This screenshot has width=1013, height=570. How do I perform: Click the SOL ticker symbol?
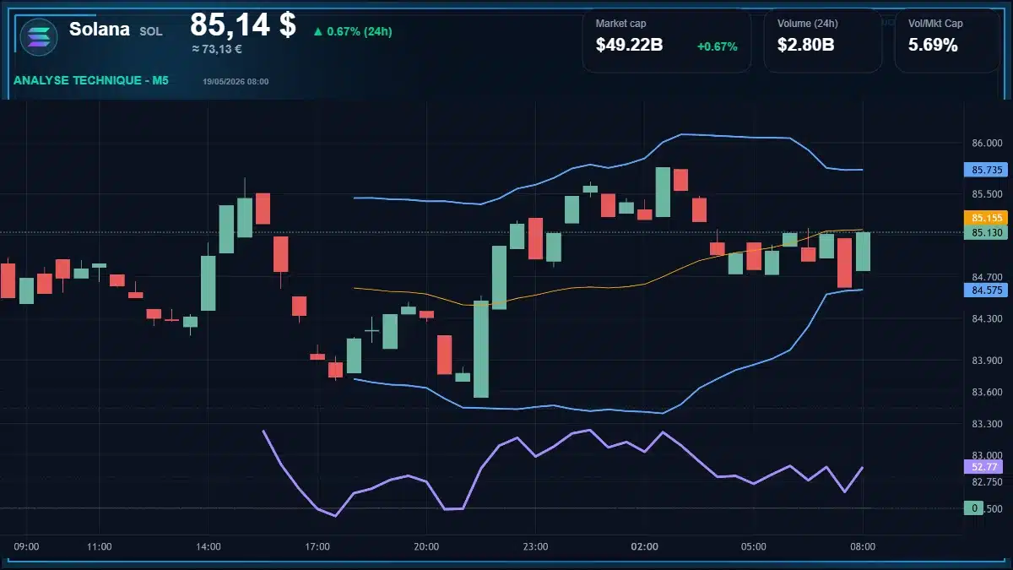151,30
